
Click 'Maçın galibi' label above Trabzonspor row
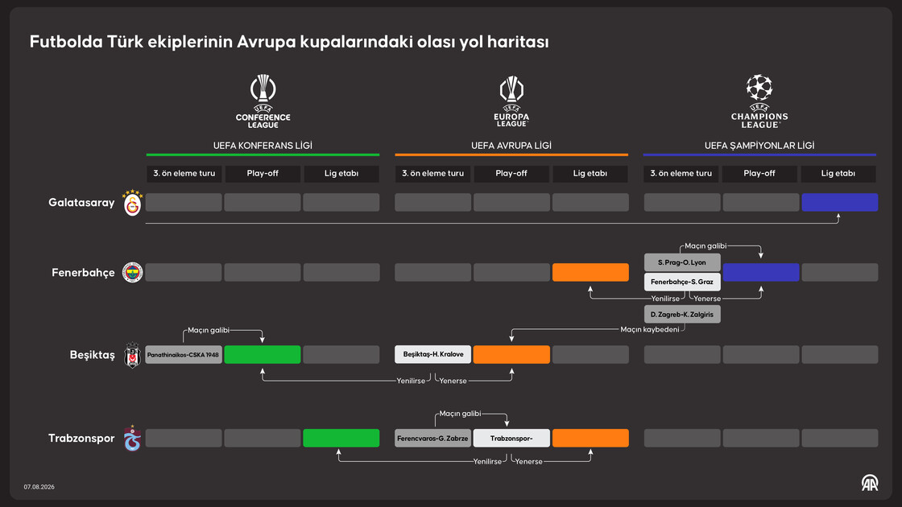pos(460,414)
